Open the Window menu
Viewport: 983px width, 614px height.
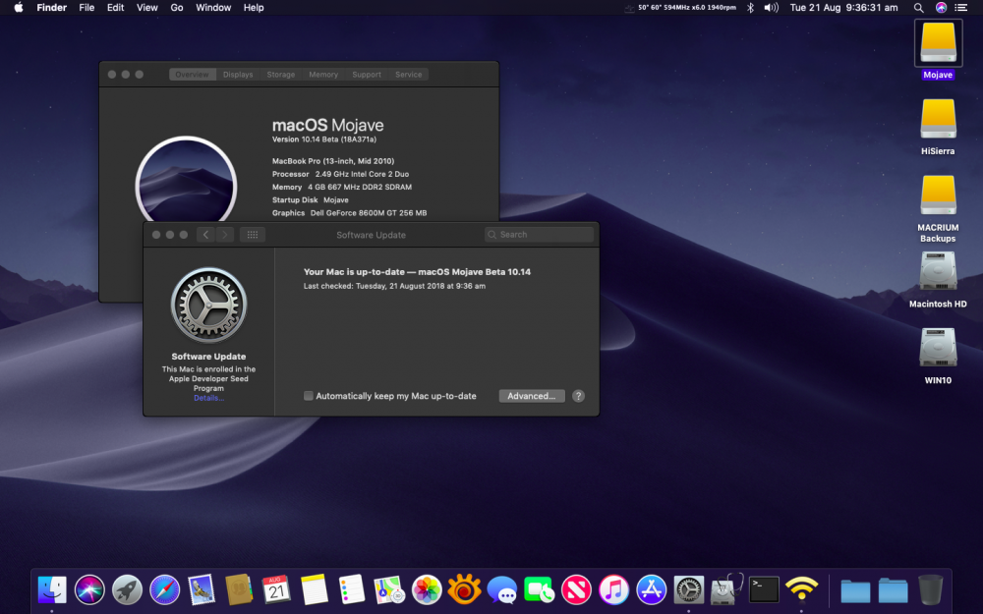pos(213,8)
